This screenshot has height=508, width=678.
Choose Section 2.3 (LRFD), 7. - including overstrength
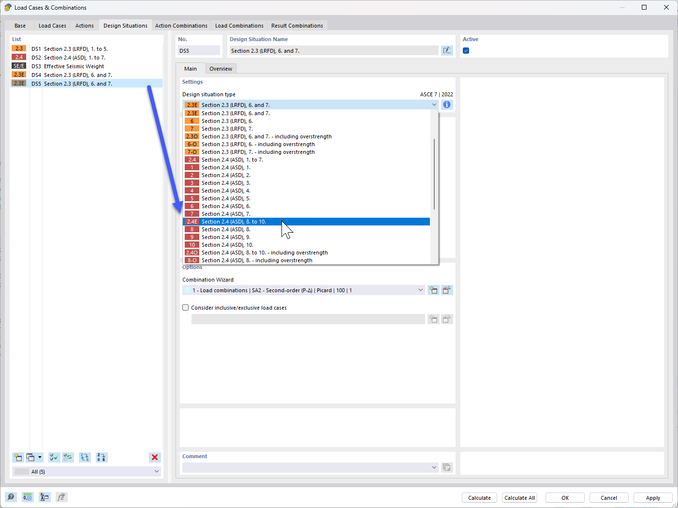coord(307,152)
